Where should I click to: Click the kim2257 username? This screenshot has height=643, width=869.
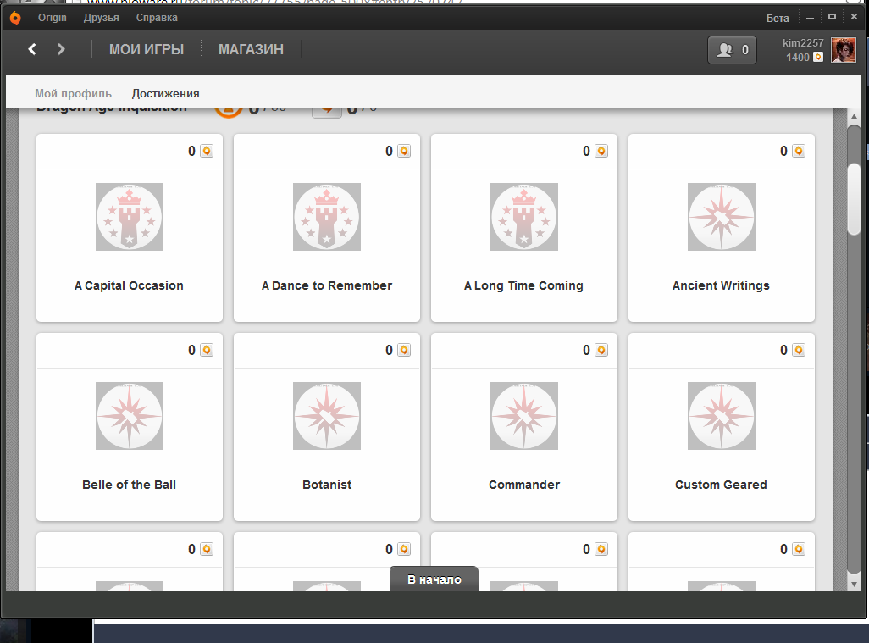803,42
